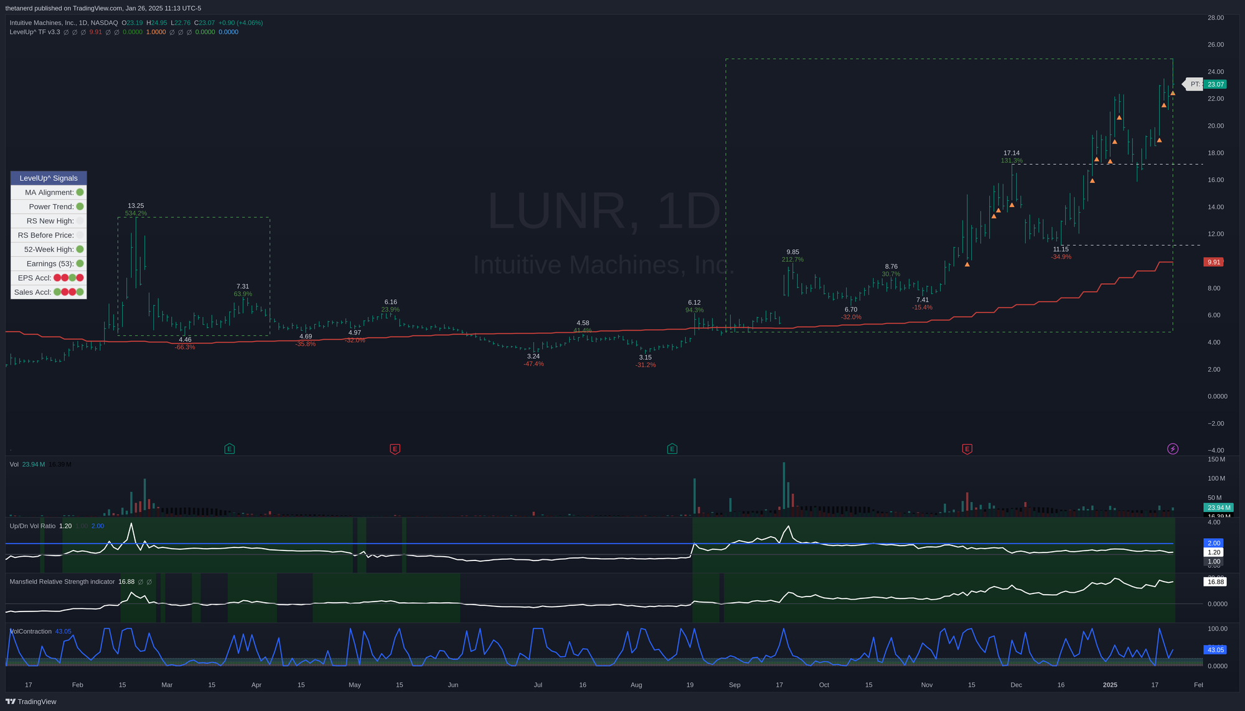Image resolution: width=1245 pixels, height=711 pixels.
Task: Click the VolContraction indicator label
Action: pos(31,632)
